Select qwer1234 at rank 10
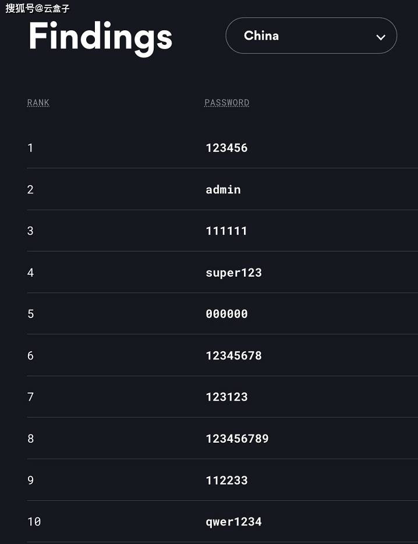Viewport: 418px width, 544px height. pyautogui.click(x=233, y=521)
